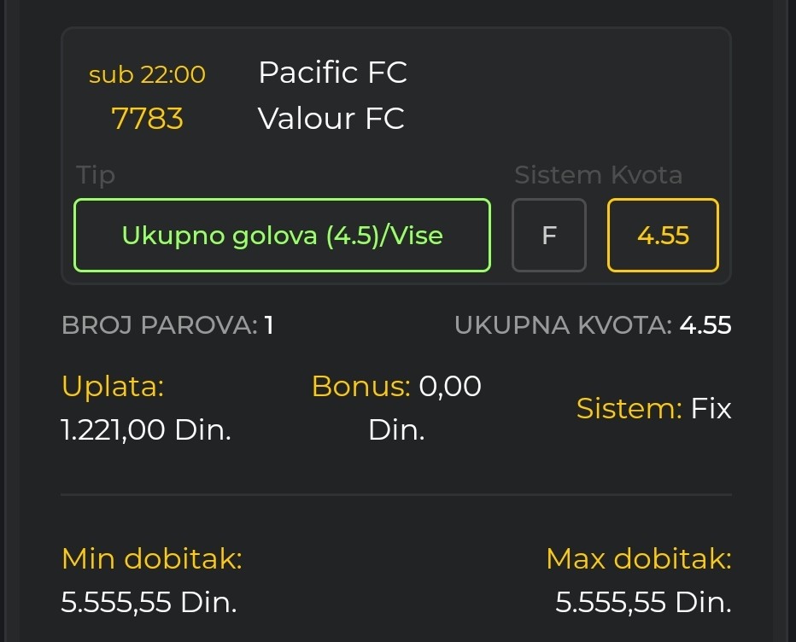Select the Valour FC team name
The image size is (796, 642).
[331, 119]
